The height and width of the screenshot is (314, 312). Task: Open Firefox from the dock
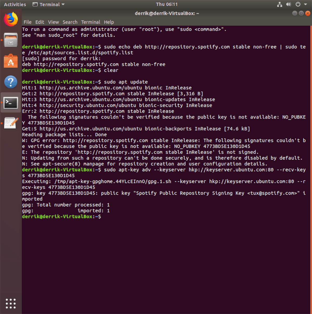tap(11, 19)
